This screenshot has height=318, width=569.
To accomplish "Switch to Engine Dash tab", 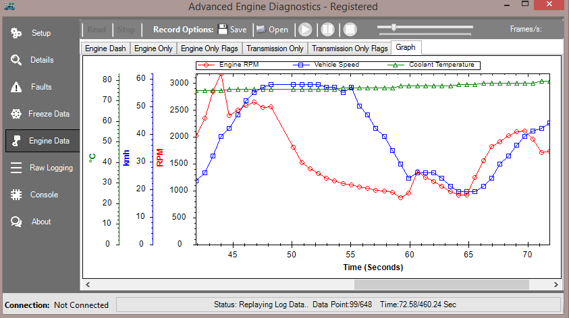I will point(105,48).
